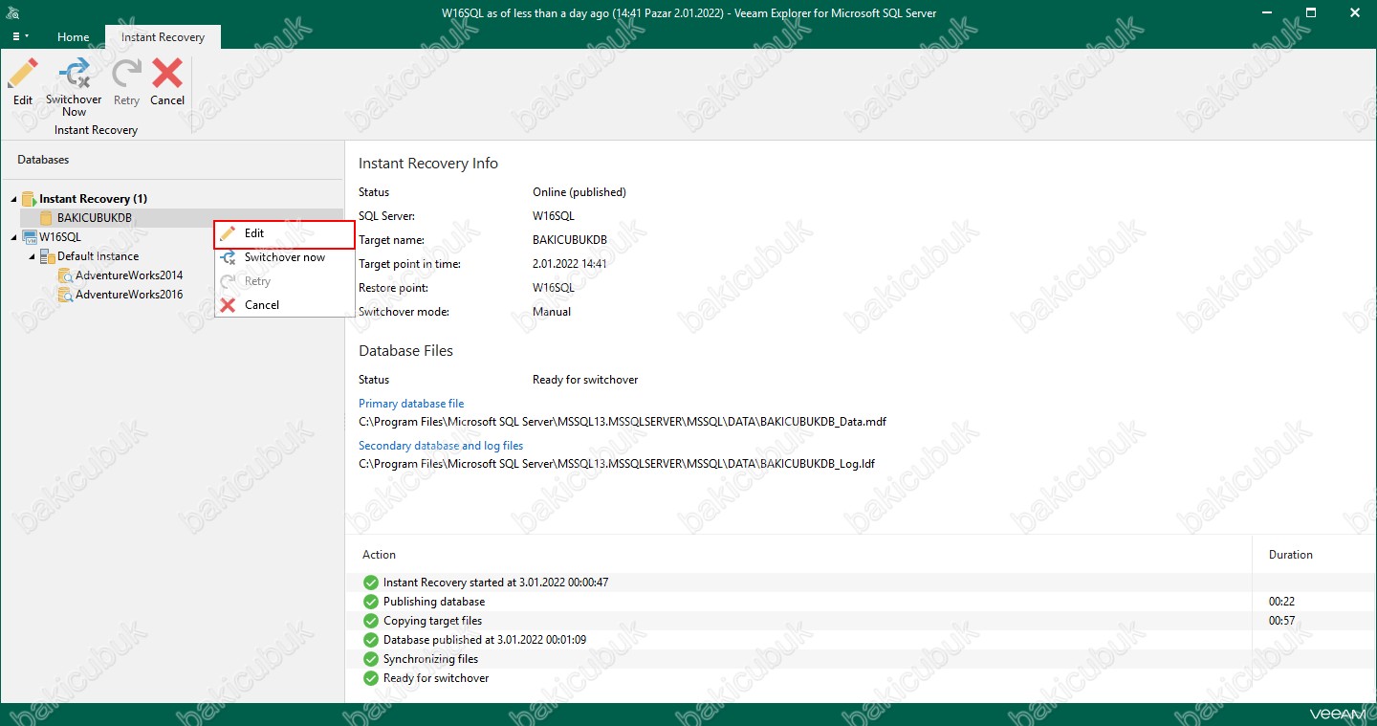Choose Edit from the context menu
The height and width of the screenshot is (726, 1377).
[254, 233]
